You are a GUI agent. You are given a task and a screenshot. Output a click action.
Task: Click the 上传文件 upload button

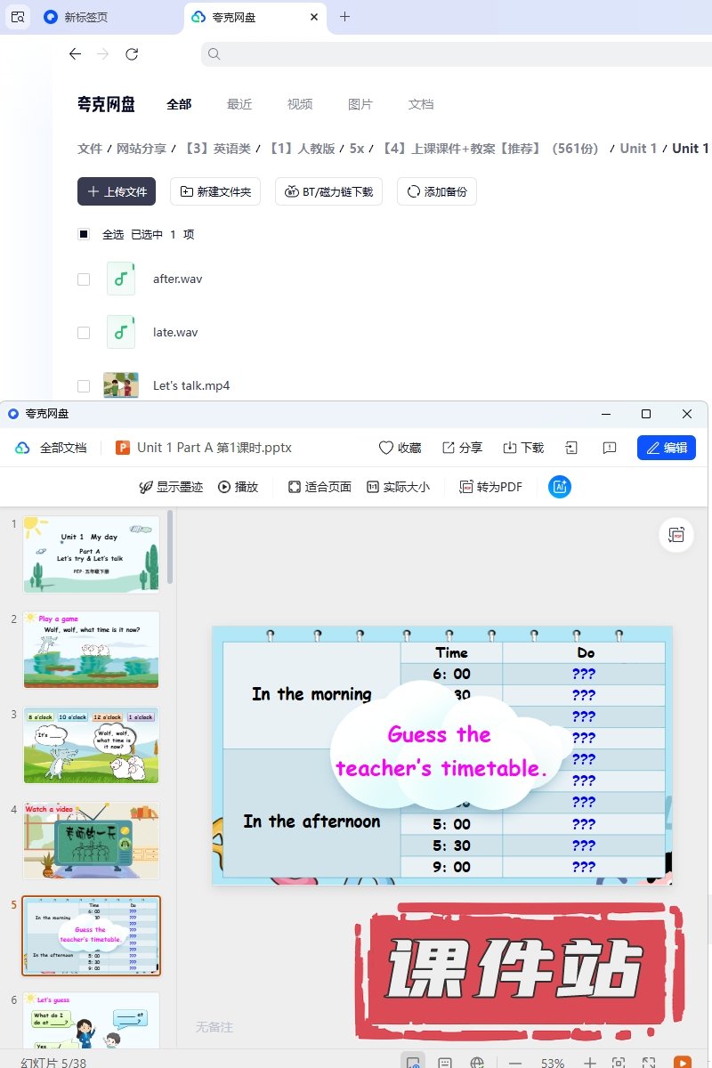pos(117,191)
